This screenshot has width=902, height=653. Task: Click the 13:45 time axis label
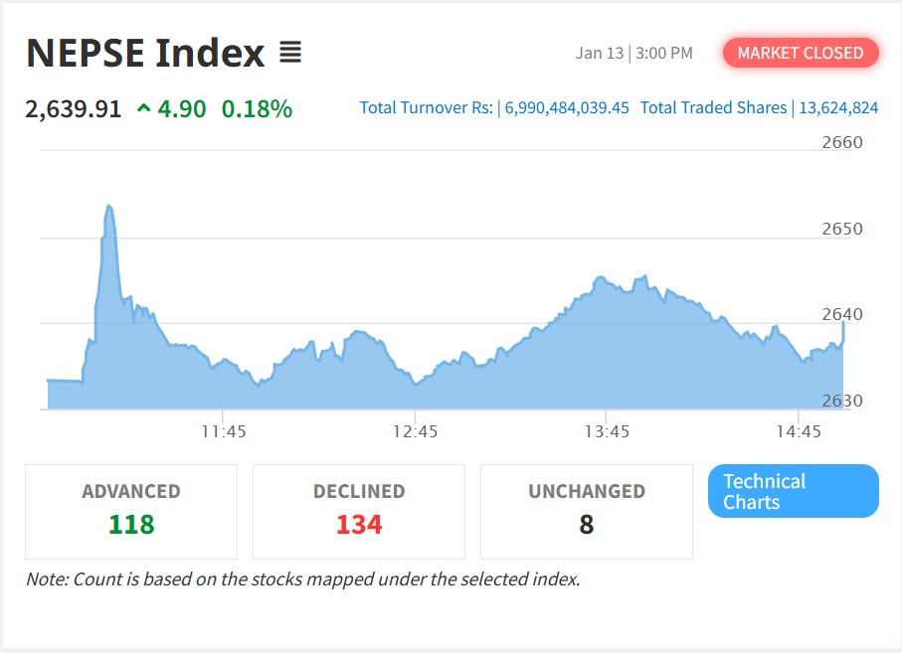tap(608, 432)
